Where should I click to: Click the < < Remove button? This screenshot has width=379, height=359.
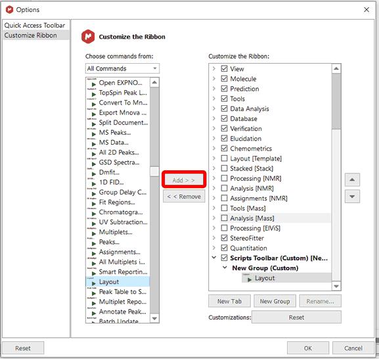(184, 197)
